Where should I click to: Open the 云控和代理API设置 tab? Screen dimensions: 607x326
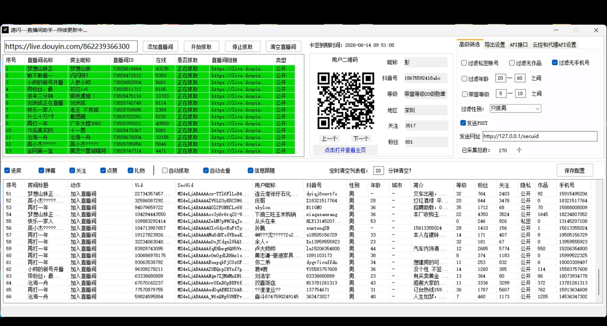coord(554,45)
